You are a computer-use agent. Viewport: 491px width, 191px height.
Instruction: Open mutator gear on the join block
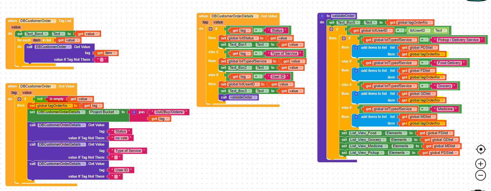pyautogui.click(x=134, y=112)
